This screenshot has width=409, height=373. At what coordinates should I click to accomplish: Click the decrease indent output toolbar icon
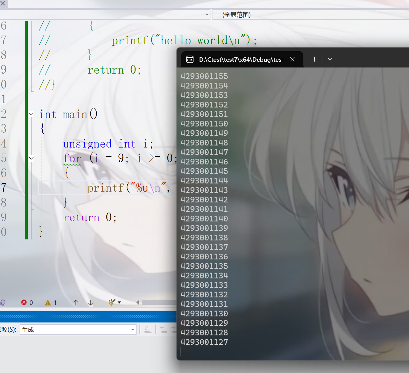(x=164, y=329)
